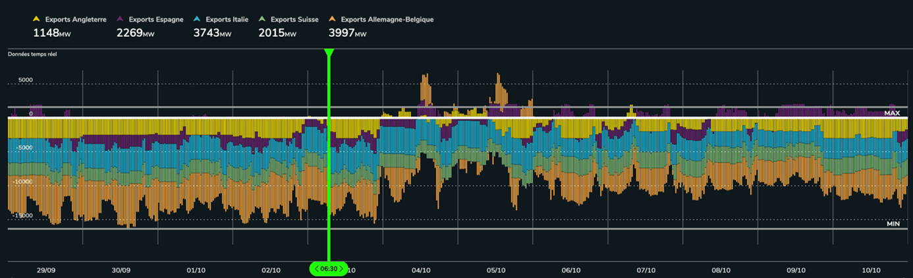Viewport: 913px width, 278px height.
Task: Click the orange Exports Allemagne-Belgique arrow icon
Action: pyautogui.click(x=333, y=20)
